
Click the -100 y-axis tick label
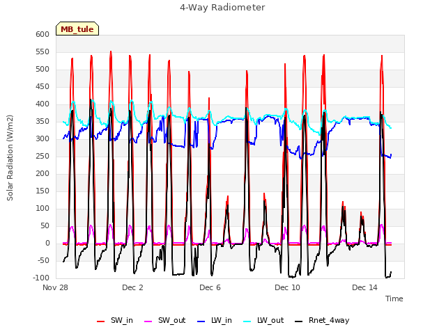40,278
